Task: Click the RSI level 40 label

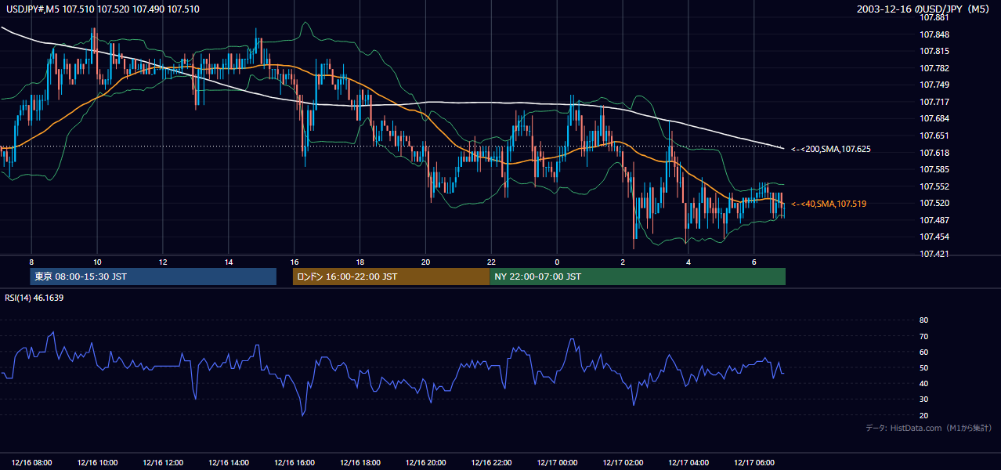Action: pos(923,383)
